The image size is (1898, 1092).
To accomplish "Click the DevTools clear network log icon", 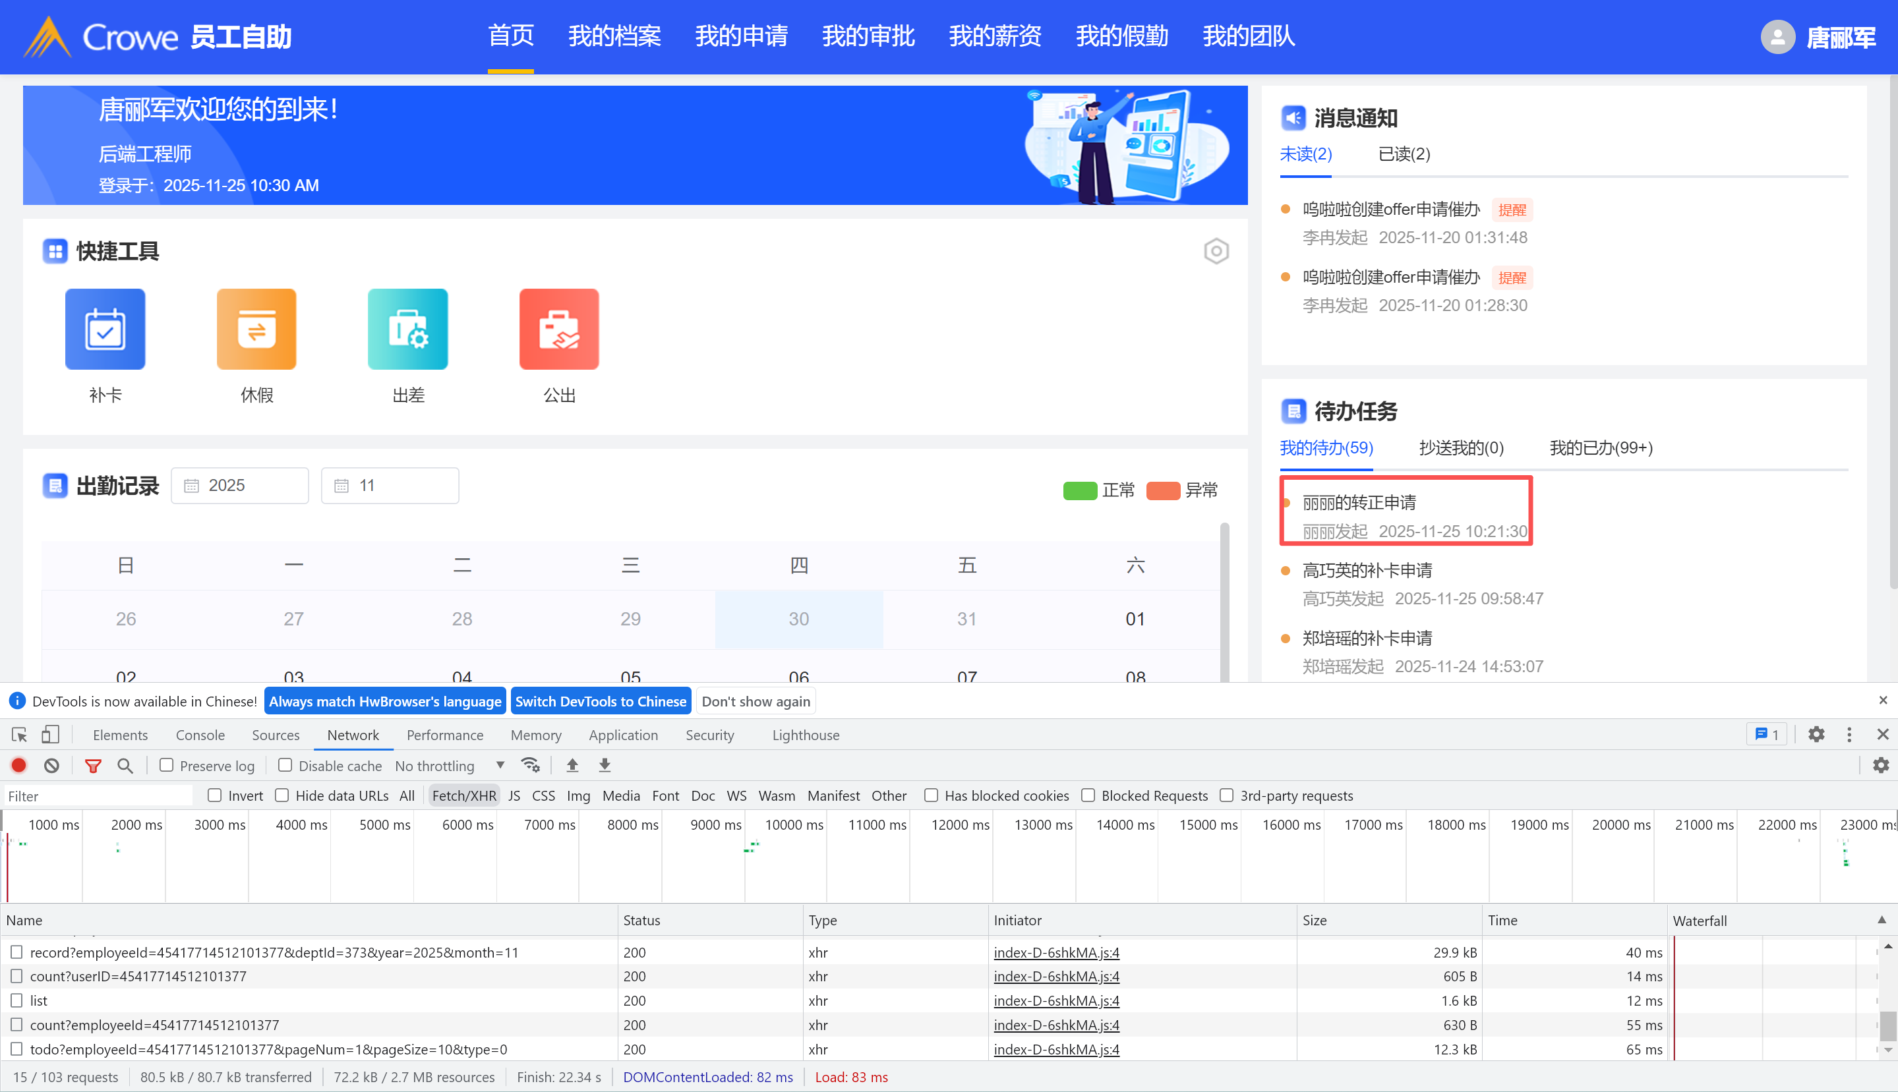I will coord(52,765).
